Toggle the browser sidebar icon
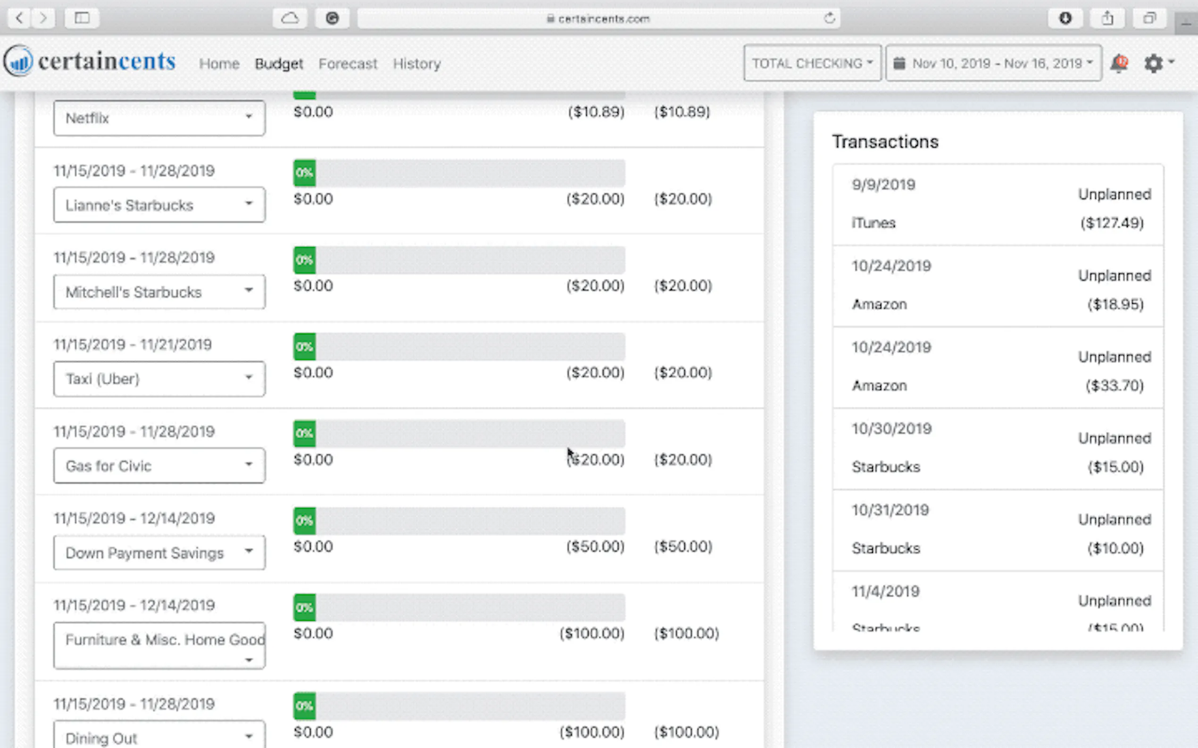The height and width of the screenshot is (748, 1198). [x=82, y=18]
